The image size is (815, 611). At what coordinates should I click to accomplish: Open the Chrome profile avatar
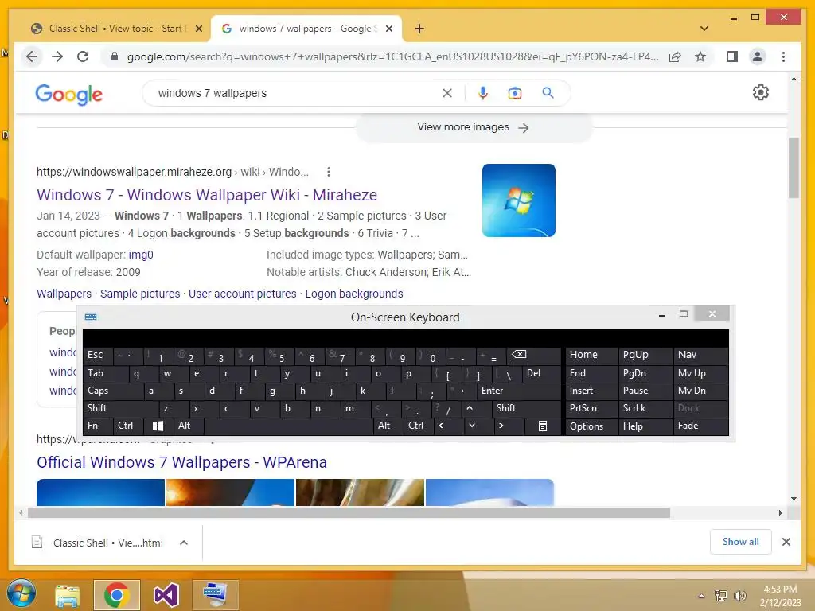point(758,56)
